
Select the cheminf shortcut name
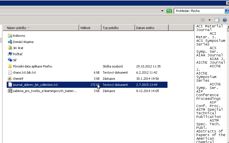click(18, 79)
